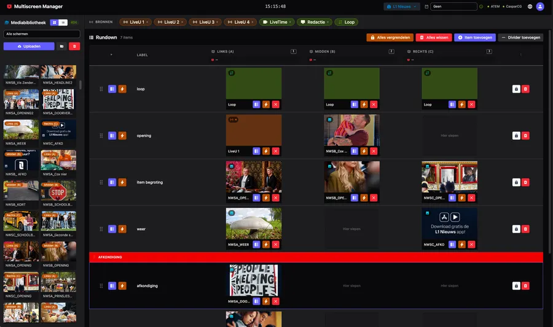Remove NWSA_WEER clip from the weer row

[x=276, y=244]
